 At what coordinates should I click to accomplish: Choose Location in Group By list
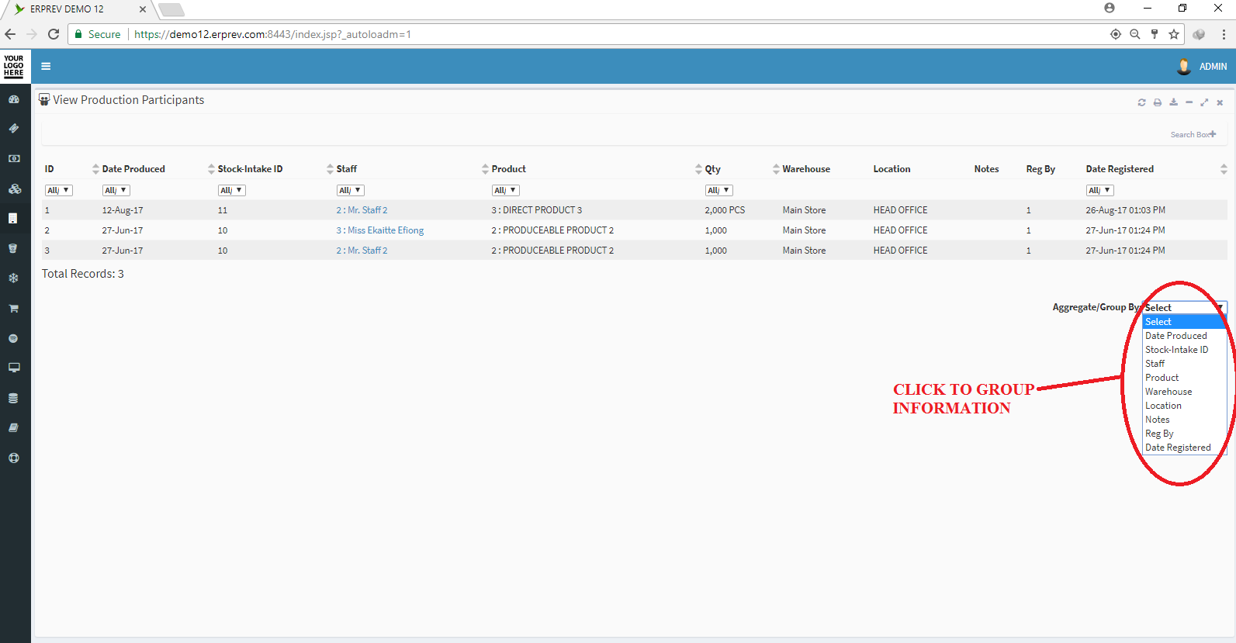1184,406
